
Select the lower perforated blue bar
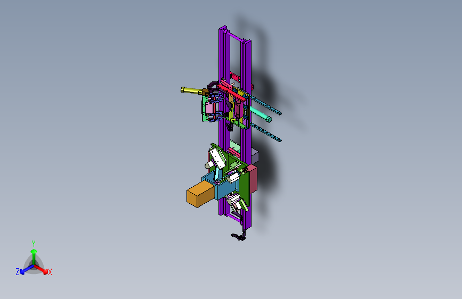266,132
